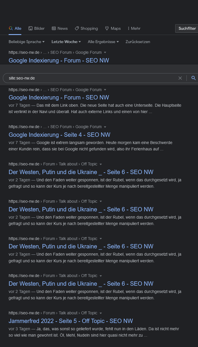Screen dimensions: 198x347
Task: Click the Suchfilter button
Action: coord(187,28)
